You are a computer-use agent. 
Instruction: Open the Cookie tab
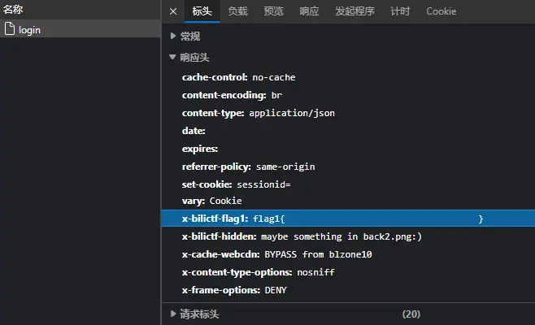click(441, 11)
